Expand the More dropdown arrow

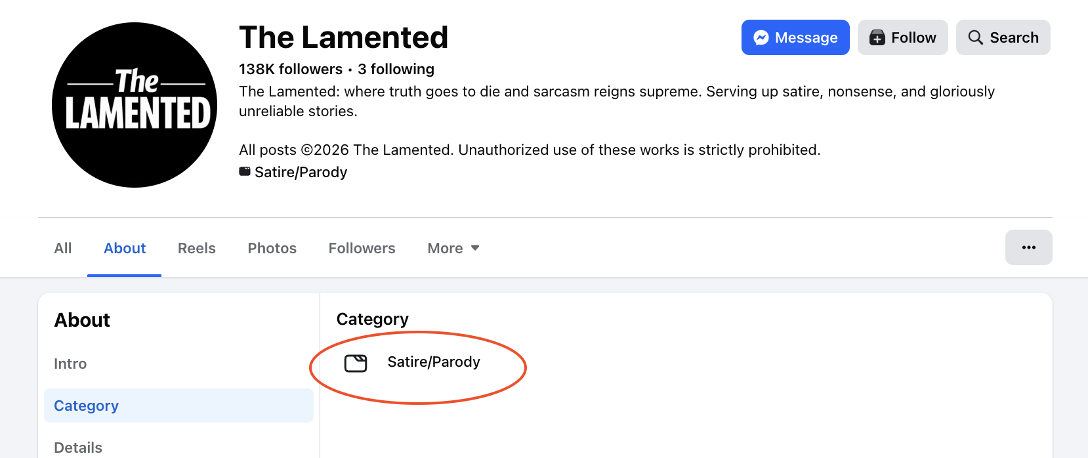(x=475, y=248)
